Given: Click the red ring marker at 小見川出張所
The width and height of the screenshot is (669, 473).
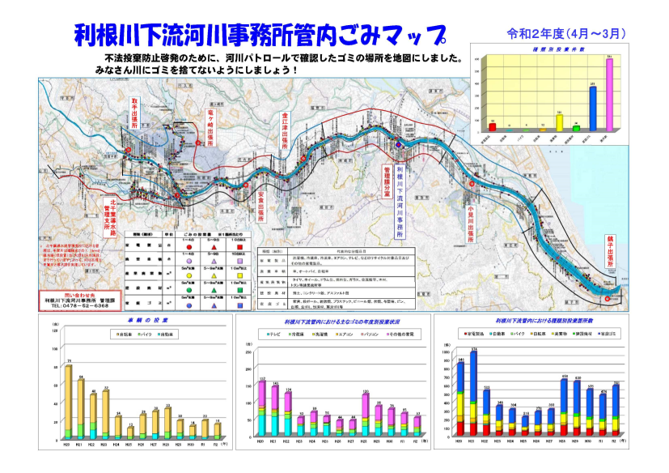Looking at the screenshot, I should click(472, 184).
